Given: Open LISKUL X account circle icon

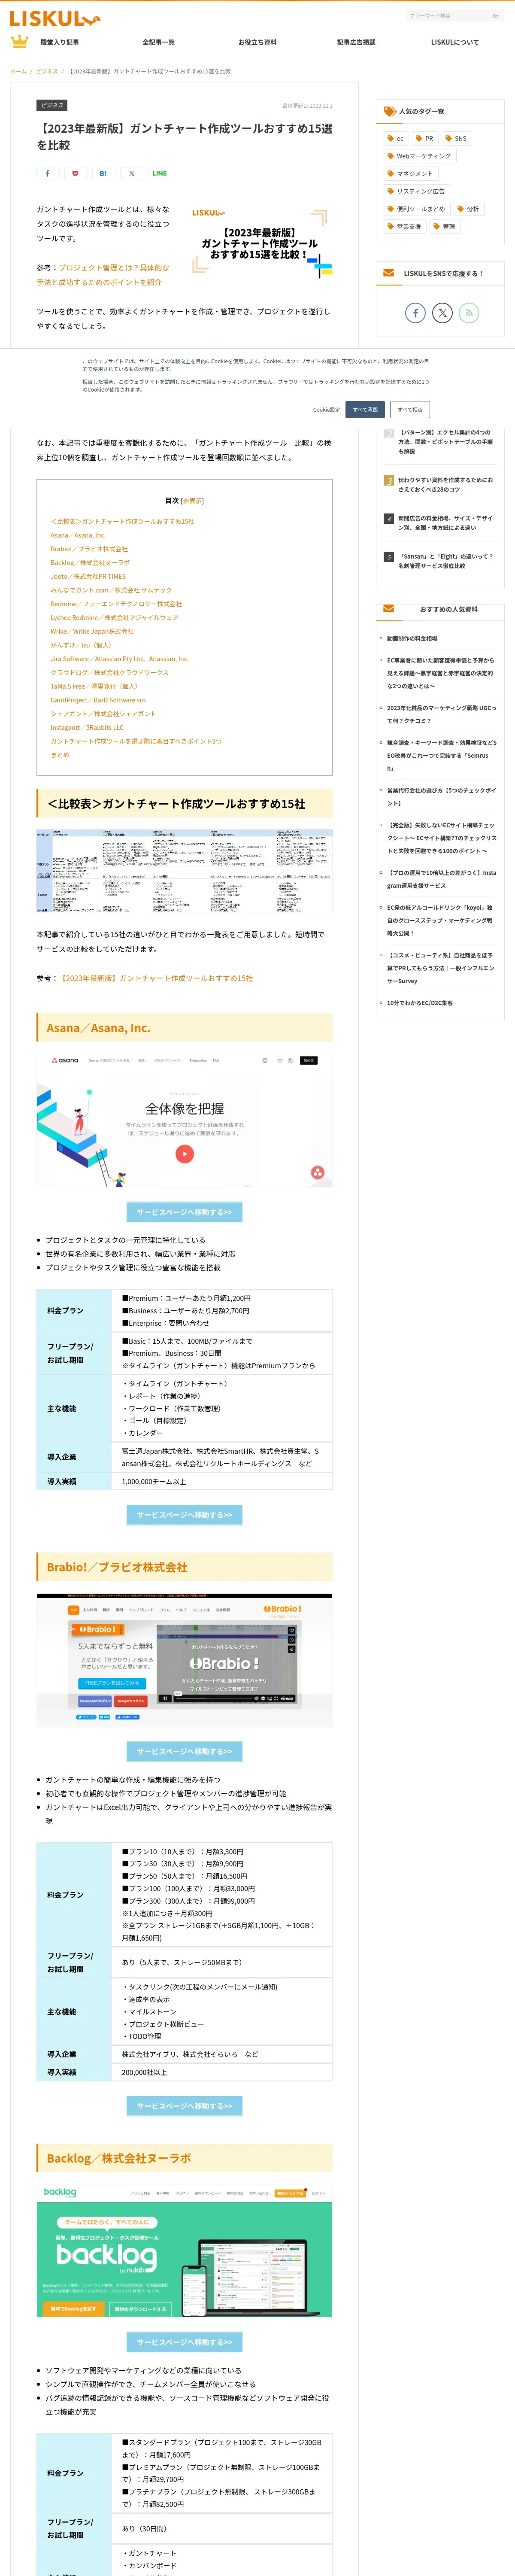Looking at the screenshot, I should tap(442, 313).
